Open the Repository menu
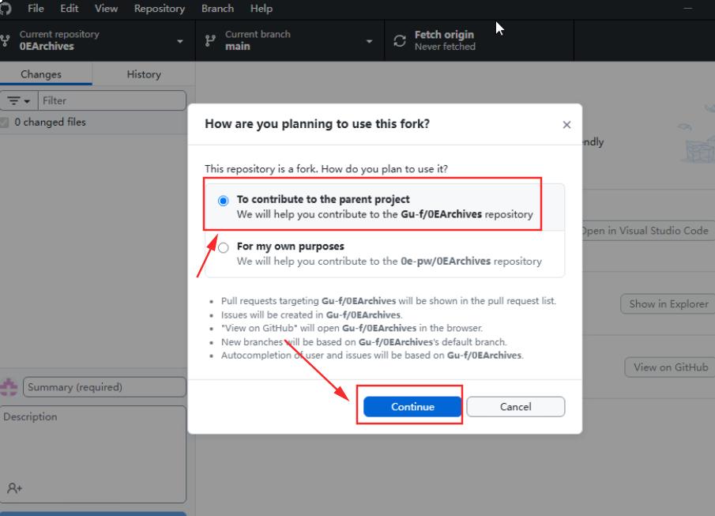This screenshot has height=516, width=715. pyautogui.click(x=159, y=9)
